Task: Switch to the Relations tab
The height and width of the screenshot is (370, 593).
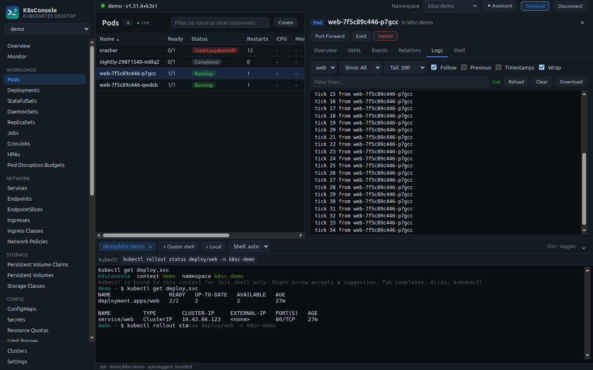Action: point(410,51)
